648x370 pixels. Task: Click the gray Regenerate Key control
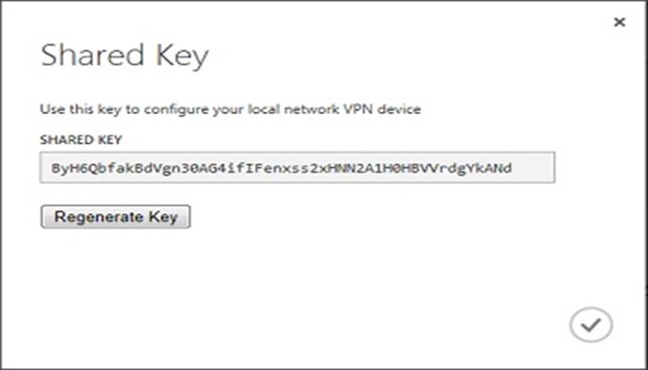coord(116,216)
